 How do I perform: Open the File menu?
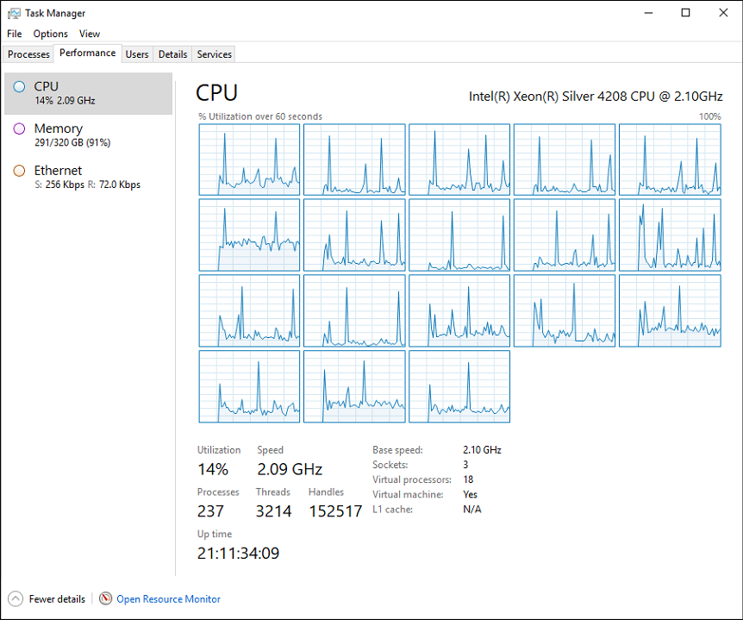tap(14, 34)
